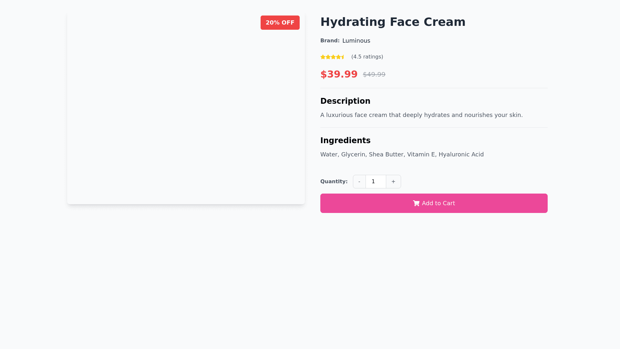The height and width of the screenshot is (349, 620).
Task: Click the $39.99 sale price
Action: [339, 74]
